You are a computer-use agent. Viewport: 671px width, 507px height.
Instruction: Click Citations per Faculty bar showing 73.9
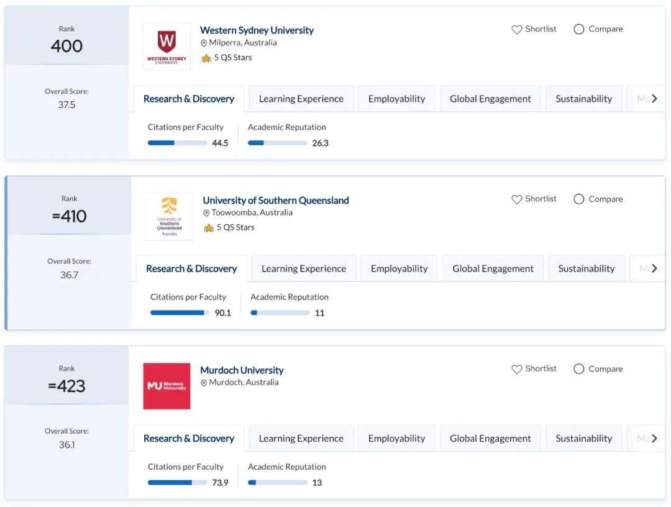point(177,483)
